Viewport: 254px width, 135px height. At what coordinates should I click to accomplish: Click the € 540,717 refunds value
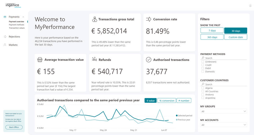(107, 72)
